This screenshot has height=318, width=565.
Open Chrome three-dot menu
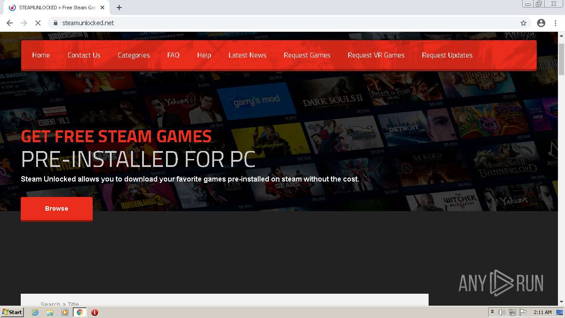pyautogui.click(x=555, y=23)
